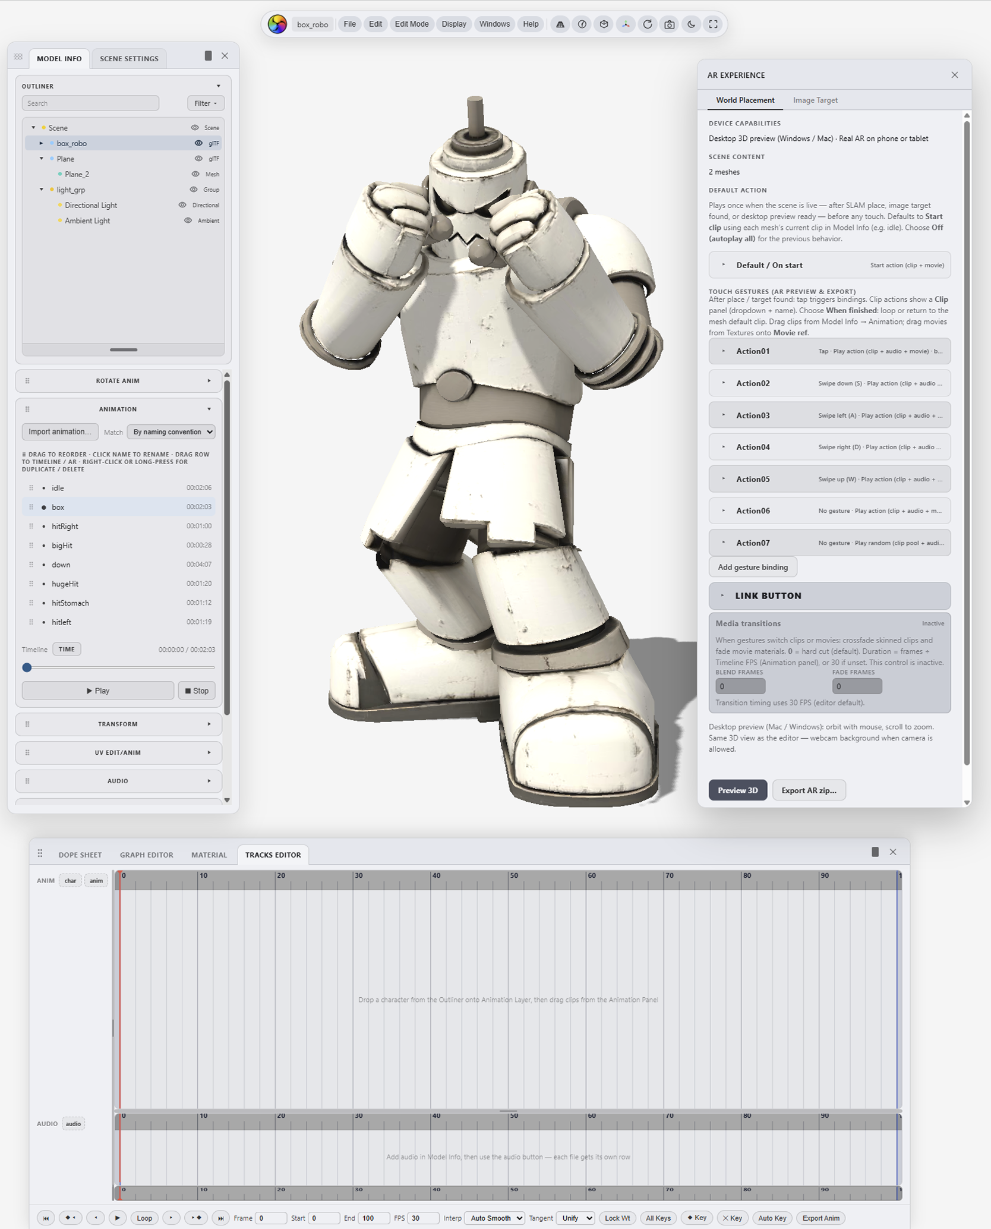Click the play triangle in the bottom transport bar
The height and width of the screenshot is (1229, 991).
118,1218
